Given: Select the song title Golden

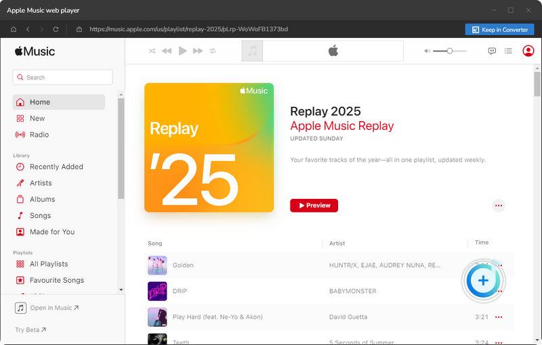Looking at the screenshot, I should click(183, 265).
